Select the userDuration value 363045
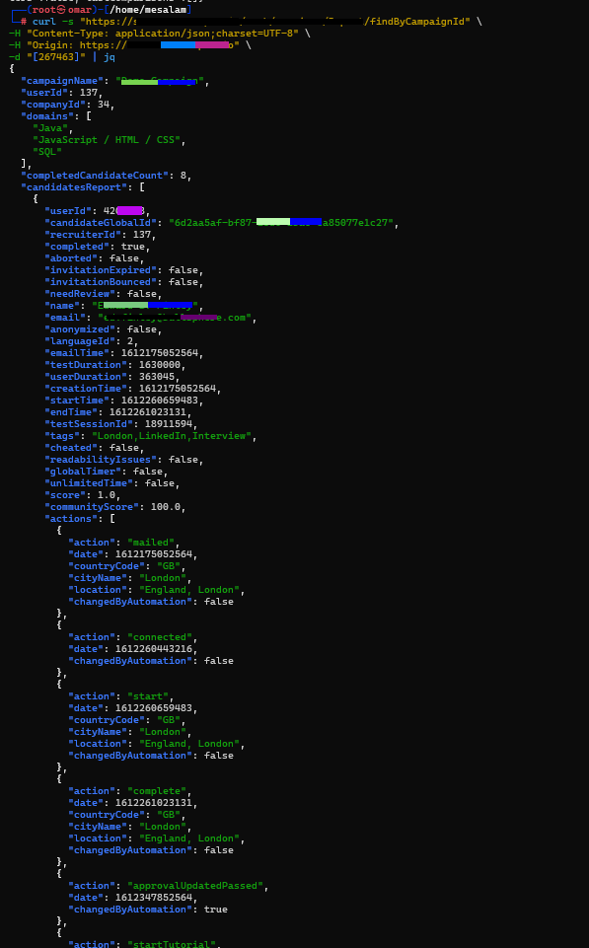The width and height of the screenshot is (589, 948). pos(157,377)
